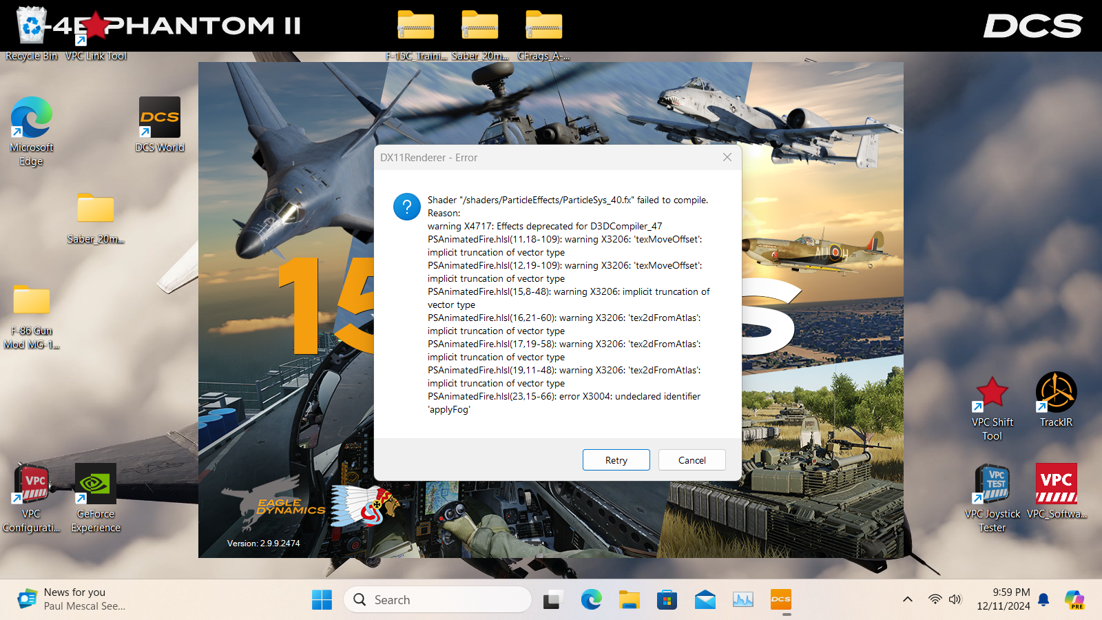1102x620 pixels.
Task: Show hidden icons in the system tray
Action: pos(908,599)
